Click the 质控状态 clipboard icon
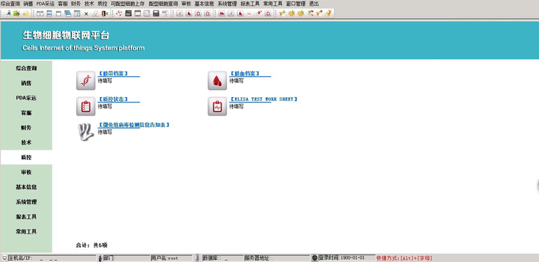 coord(86,106)
